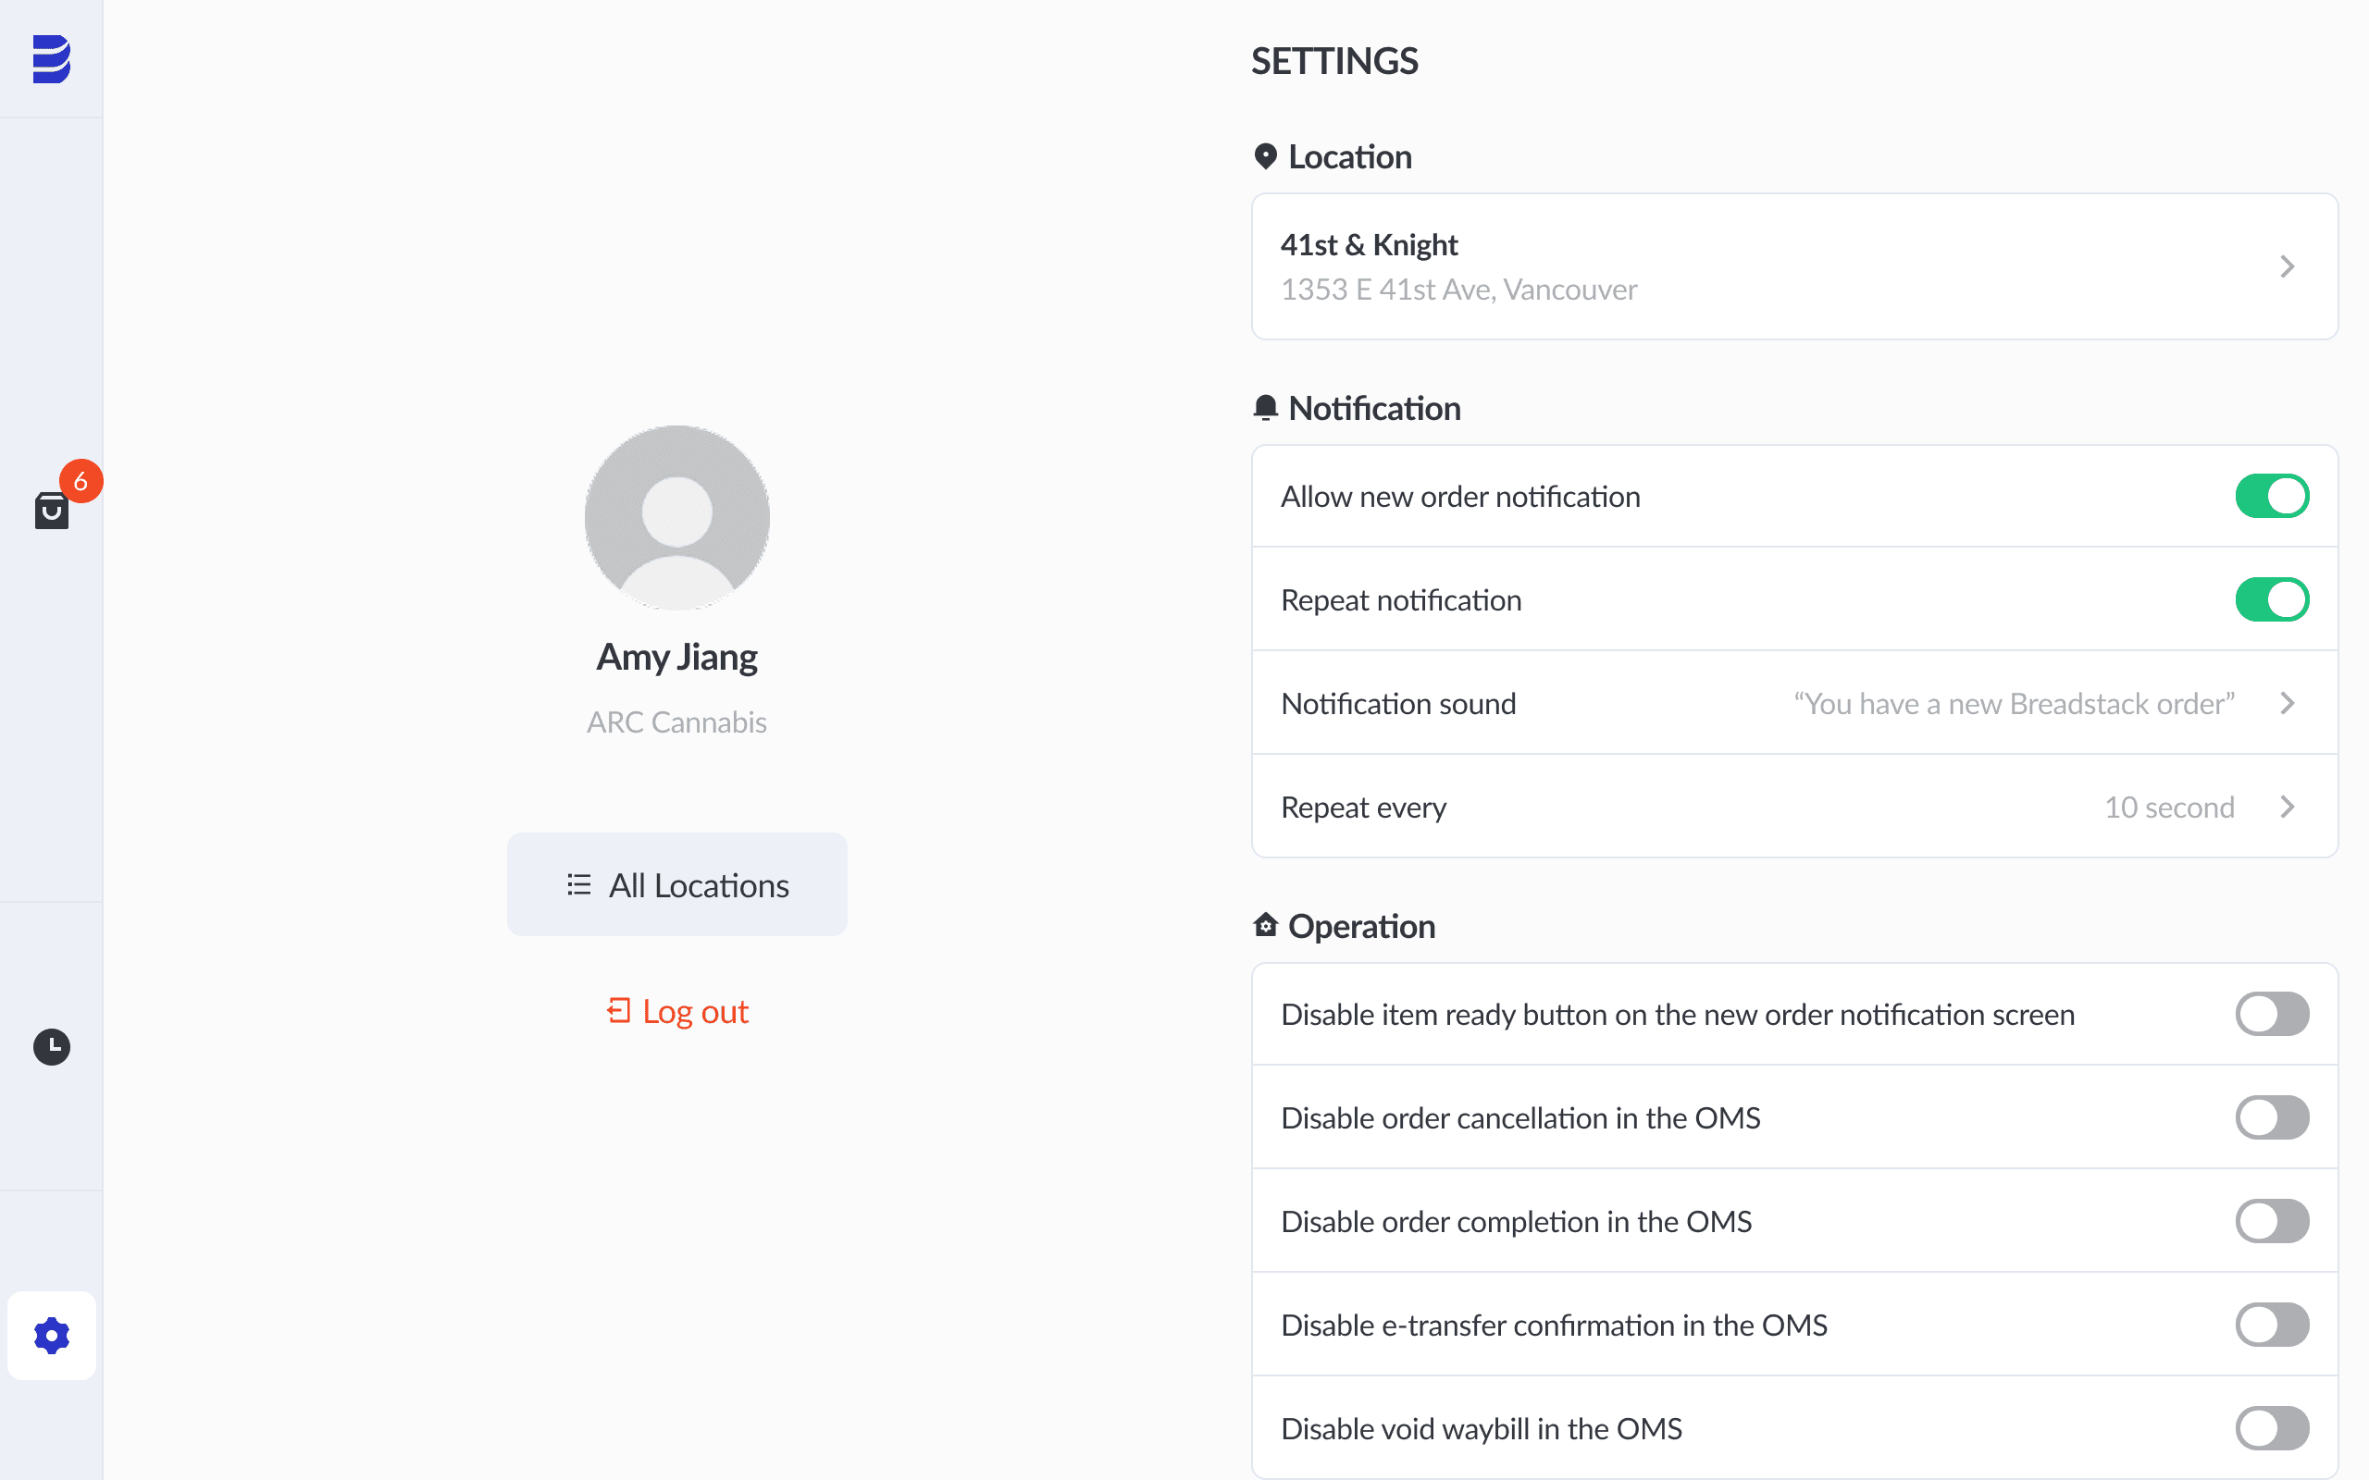Click the Log out link

point(676,1011)
